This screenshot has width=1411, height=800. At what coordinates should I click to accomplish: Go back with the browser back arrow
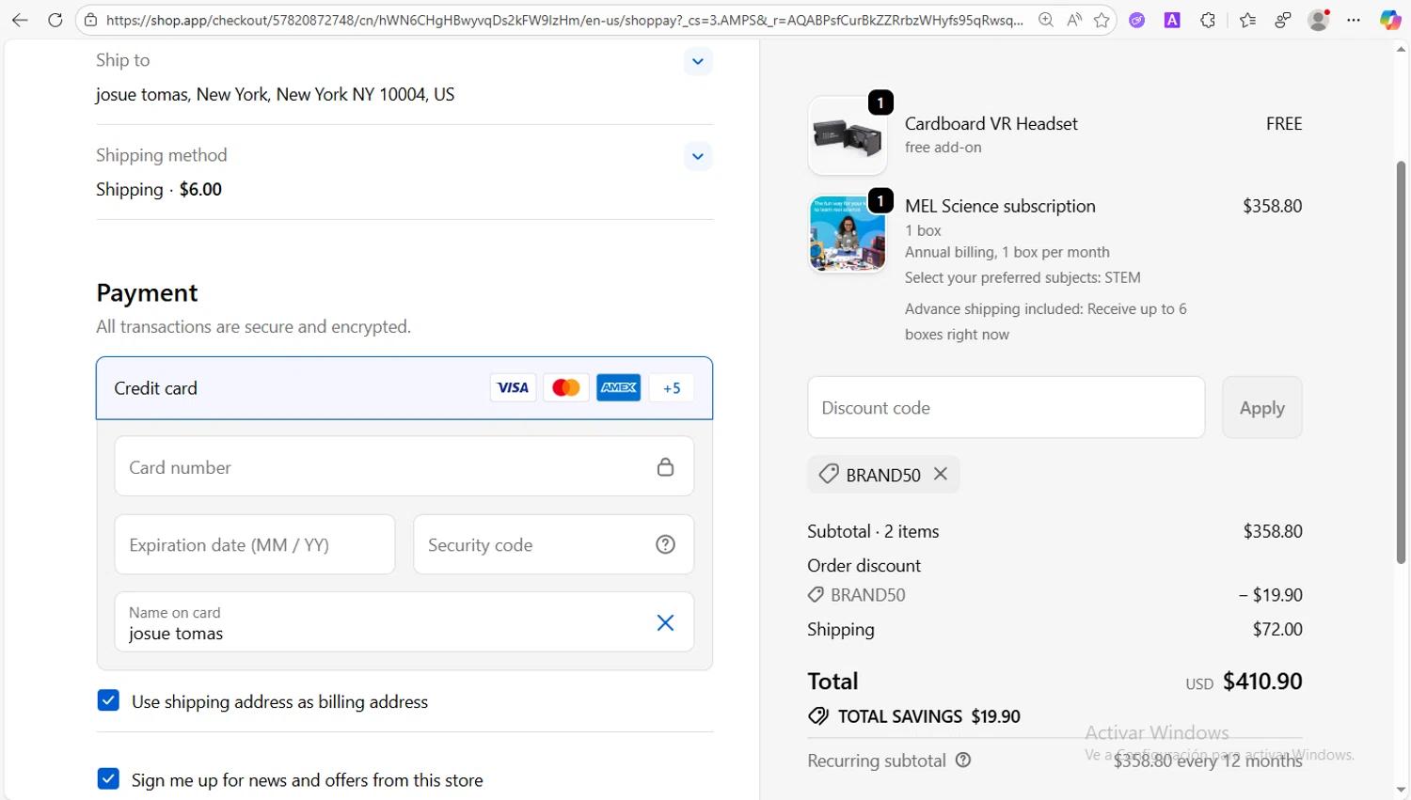point(20,20)
